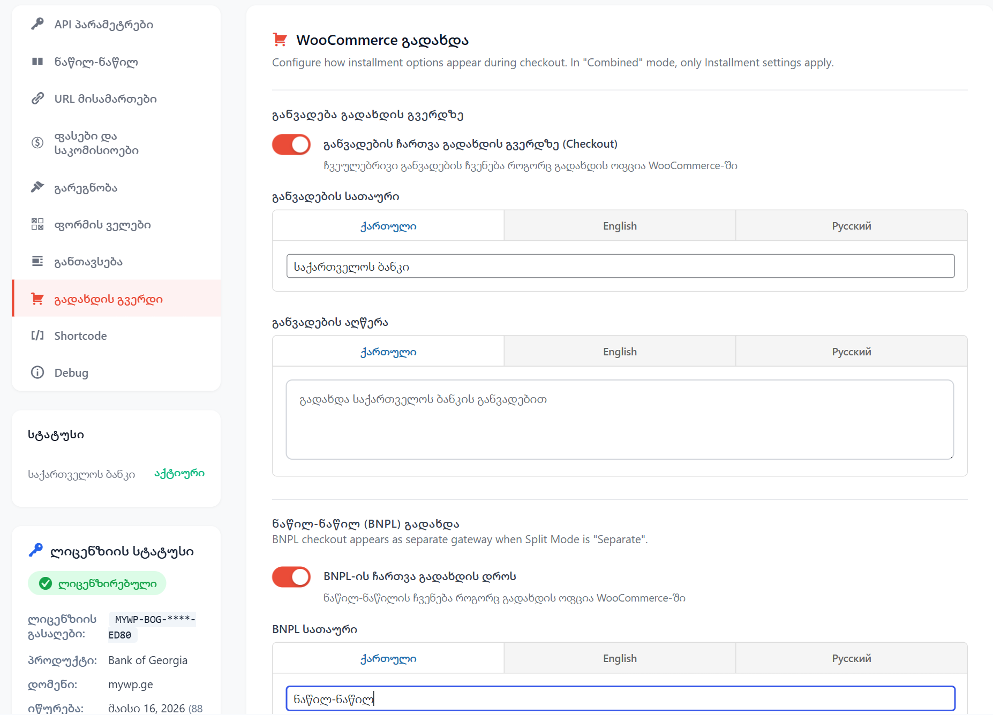
Task: Click the key icon beside API პარამეტრები
Action: coord(37,24)
